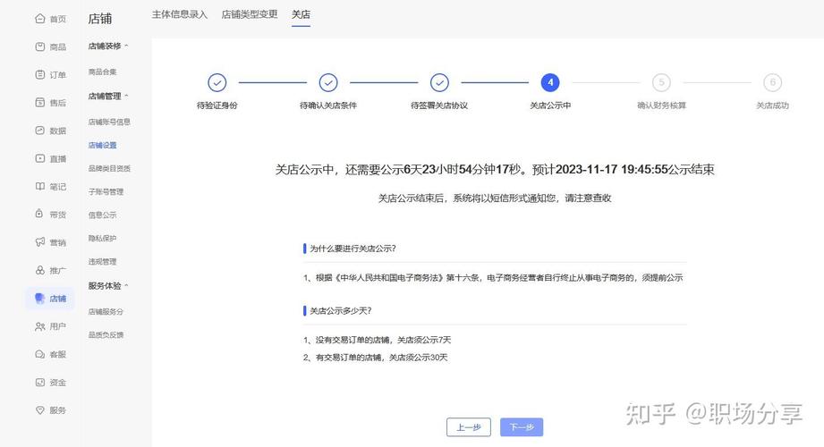
Task: Open 店铺账号信息 in the submenu
Action: tap(109, 122)
